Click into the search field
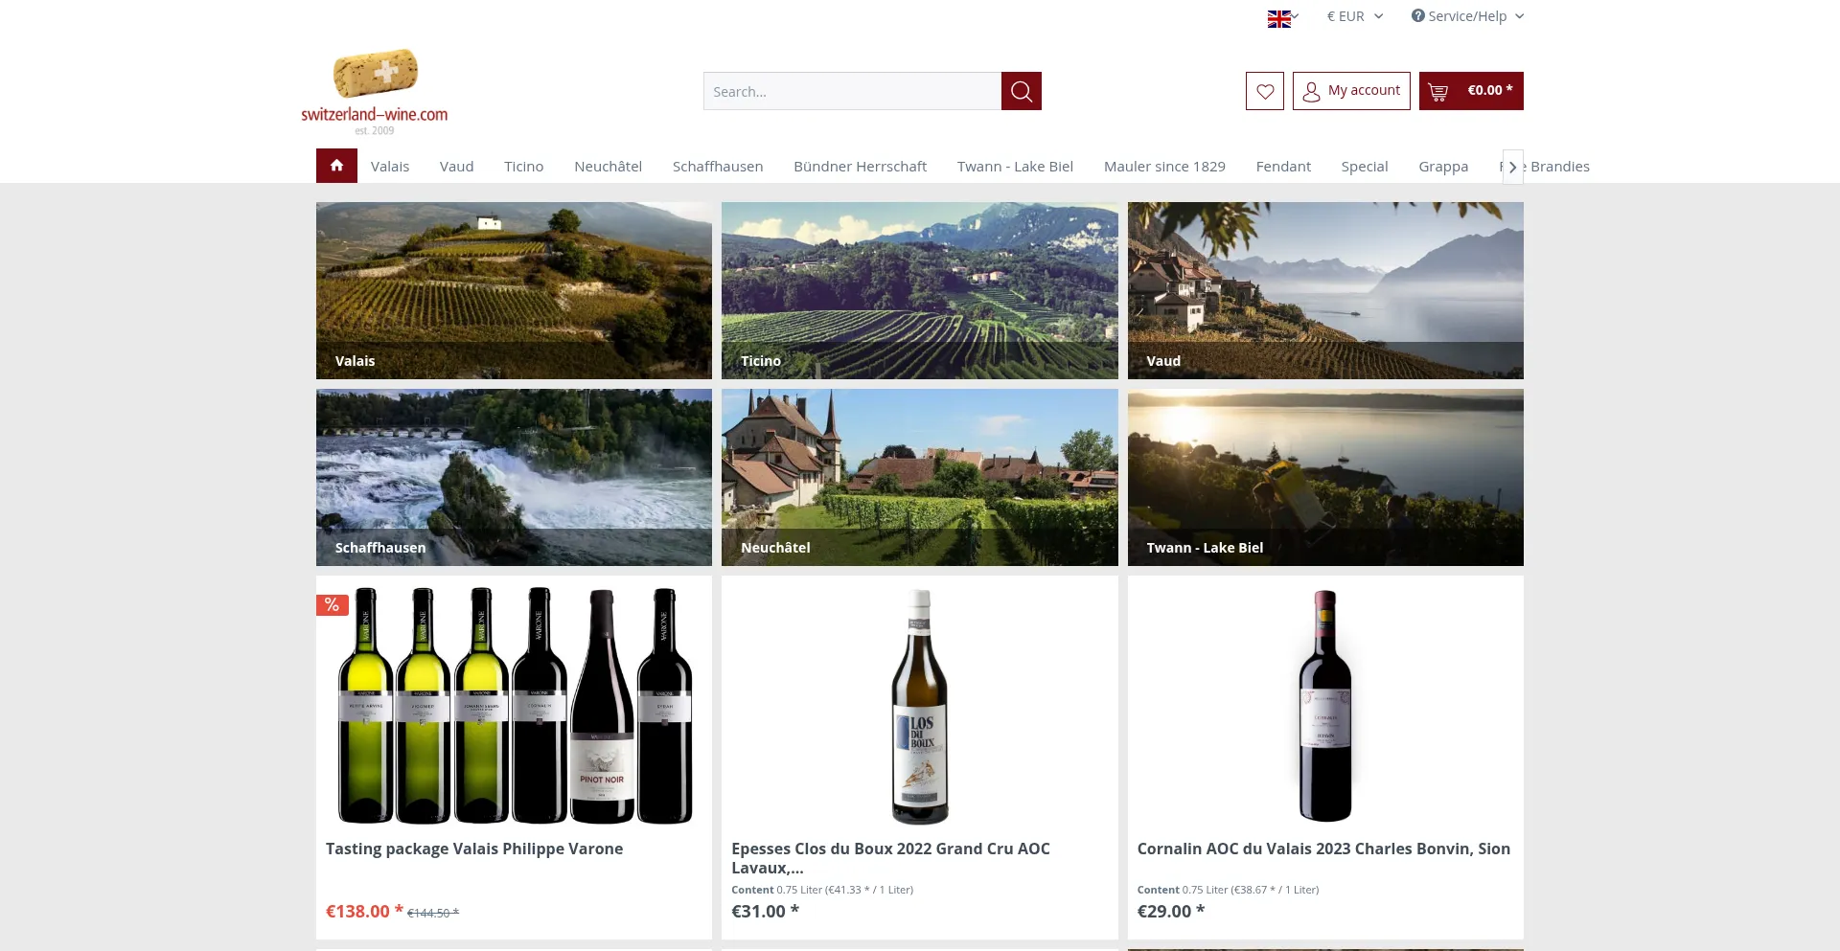Viewport: 1840px width, 951px height. [851, 92]
